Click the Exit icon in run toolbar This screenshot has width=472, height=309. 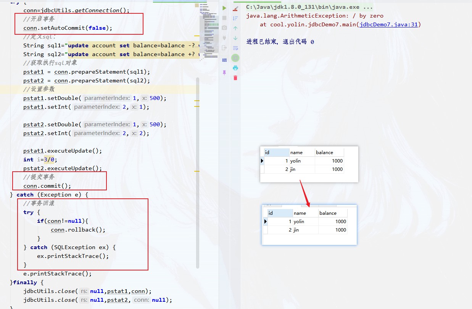coord(224,48)
